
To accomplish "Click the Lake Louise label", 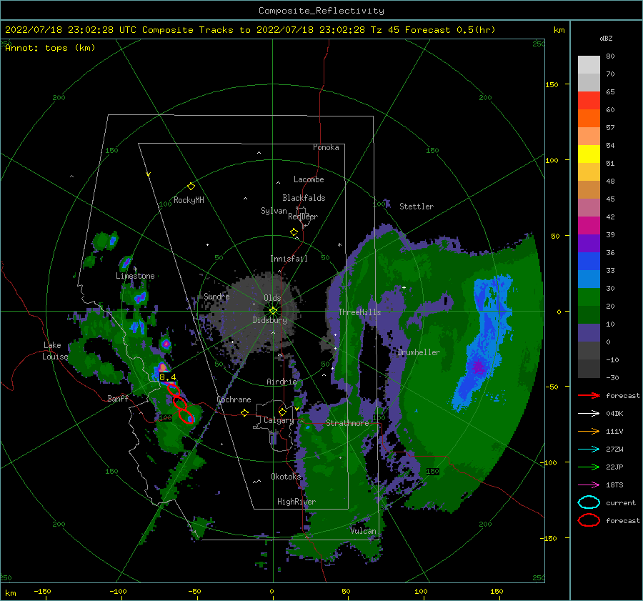I will 56,351.
